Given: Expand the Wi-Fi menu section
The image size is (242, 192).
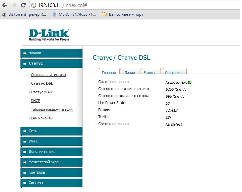Looking at the screenshot, I should click(x=52, y=141).
